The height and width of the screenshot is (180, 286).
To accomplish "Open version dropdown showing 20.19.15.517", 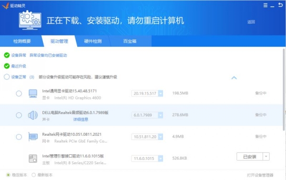I will 161,93.
